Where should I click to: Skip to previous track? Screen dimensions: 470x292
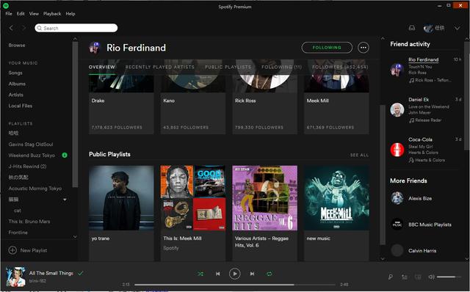pos(218,274)
